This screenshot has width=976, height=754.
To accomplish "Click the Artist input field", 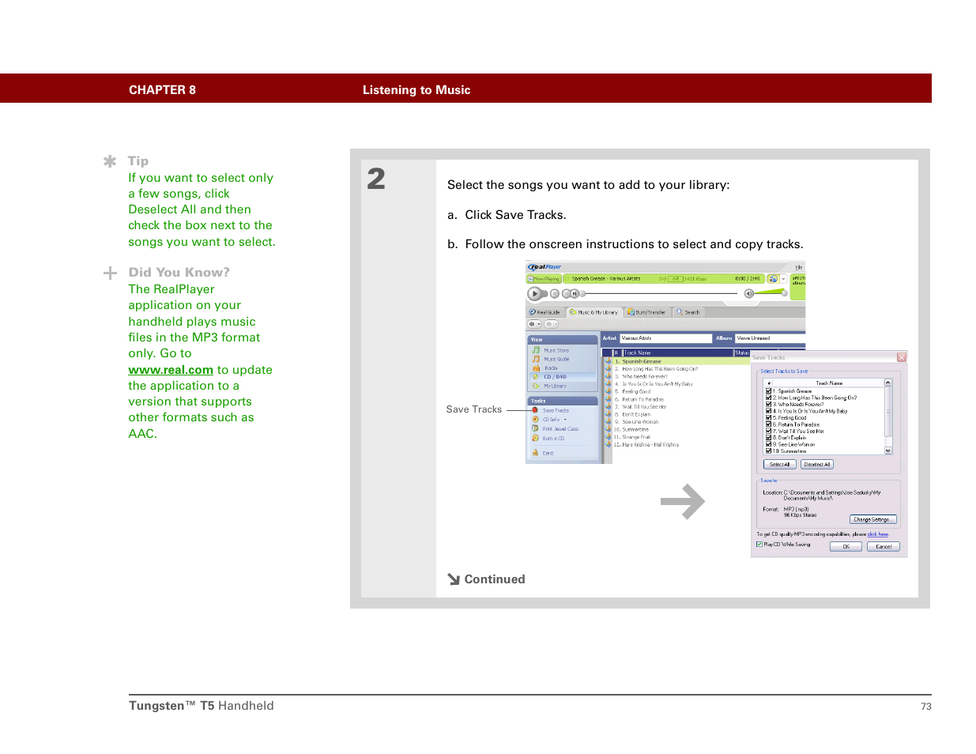I will pyautogui.click(x=665, y=338).
